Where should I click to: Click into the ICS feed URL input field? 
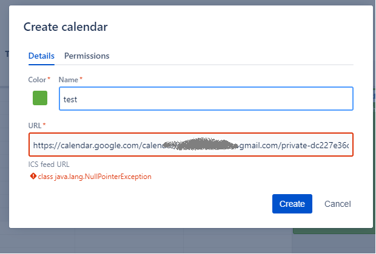point(191,145)
